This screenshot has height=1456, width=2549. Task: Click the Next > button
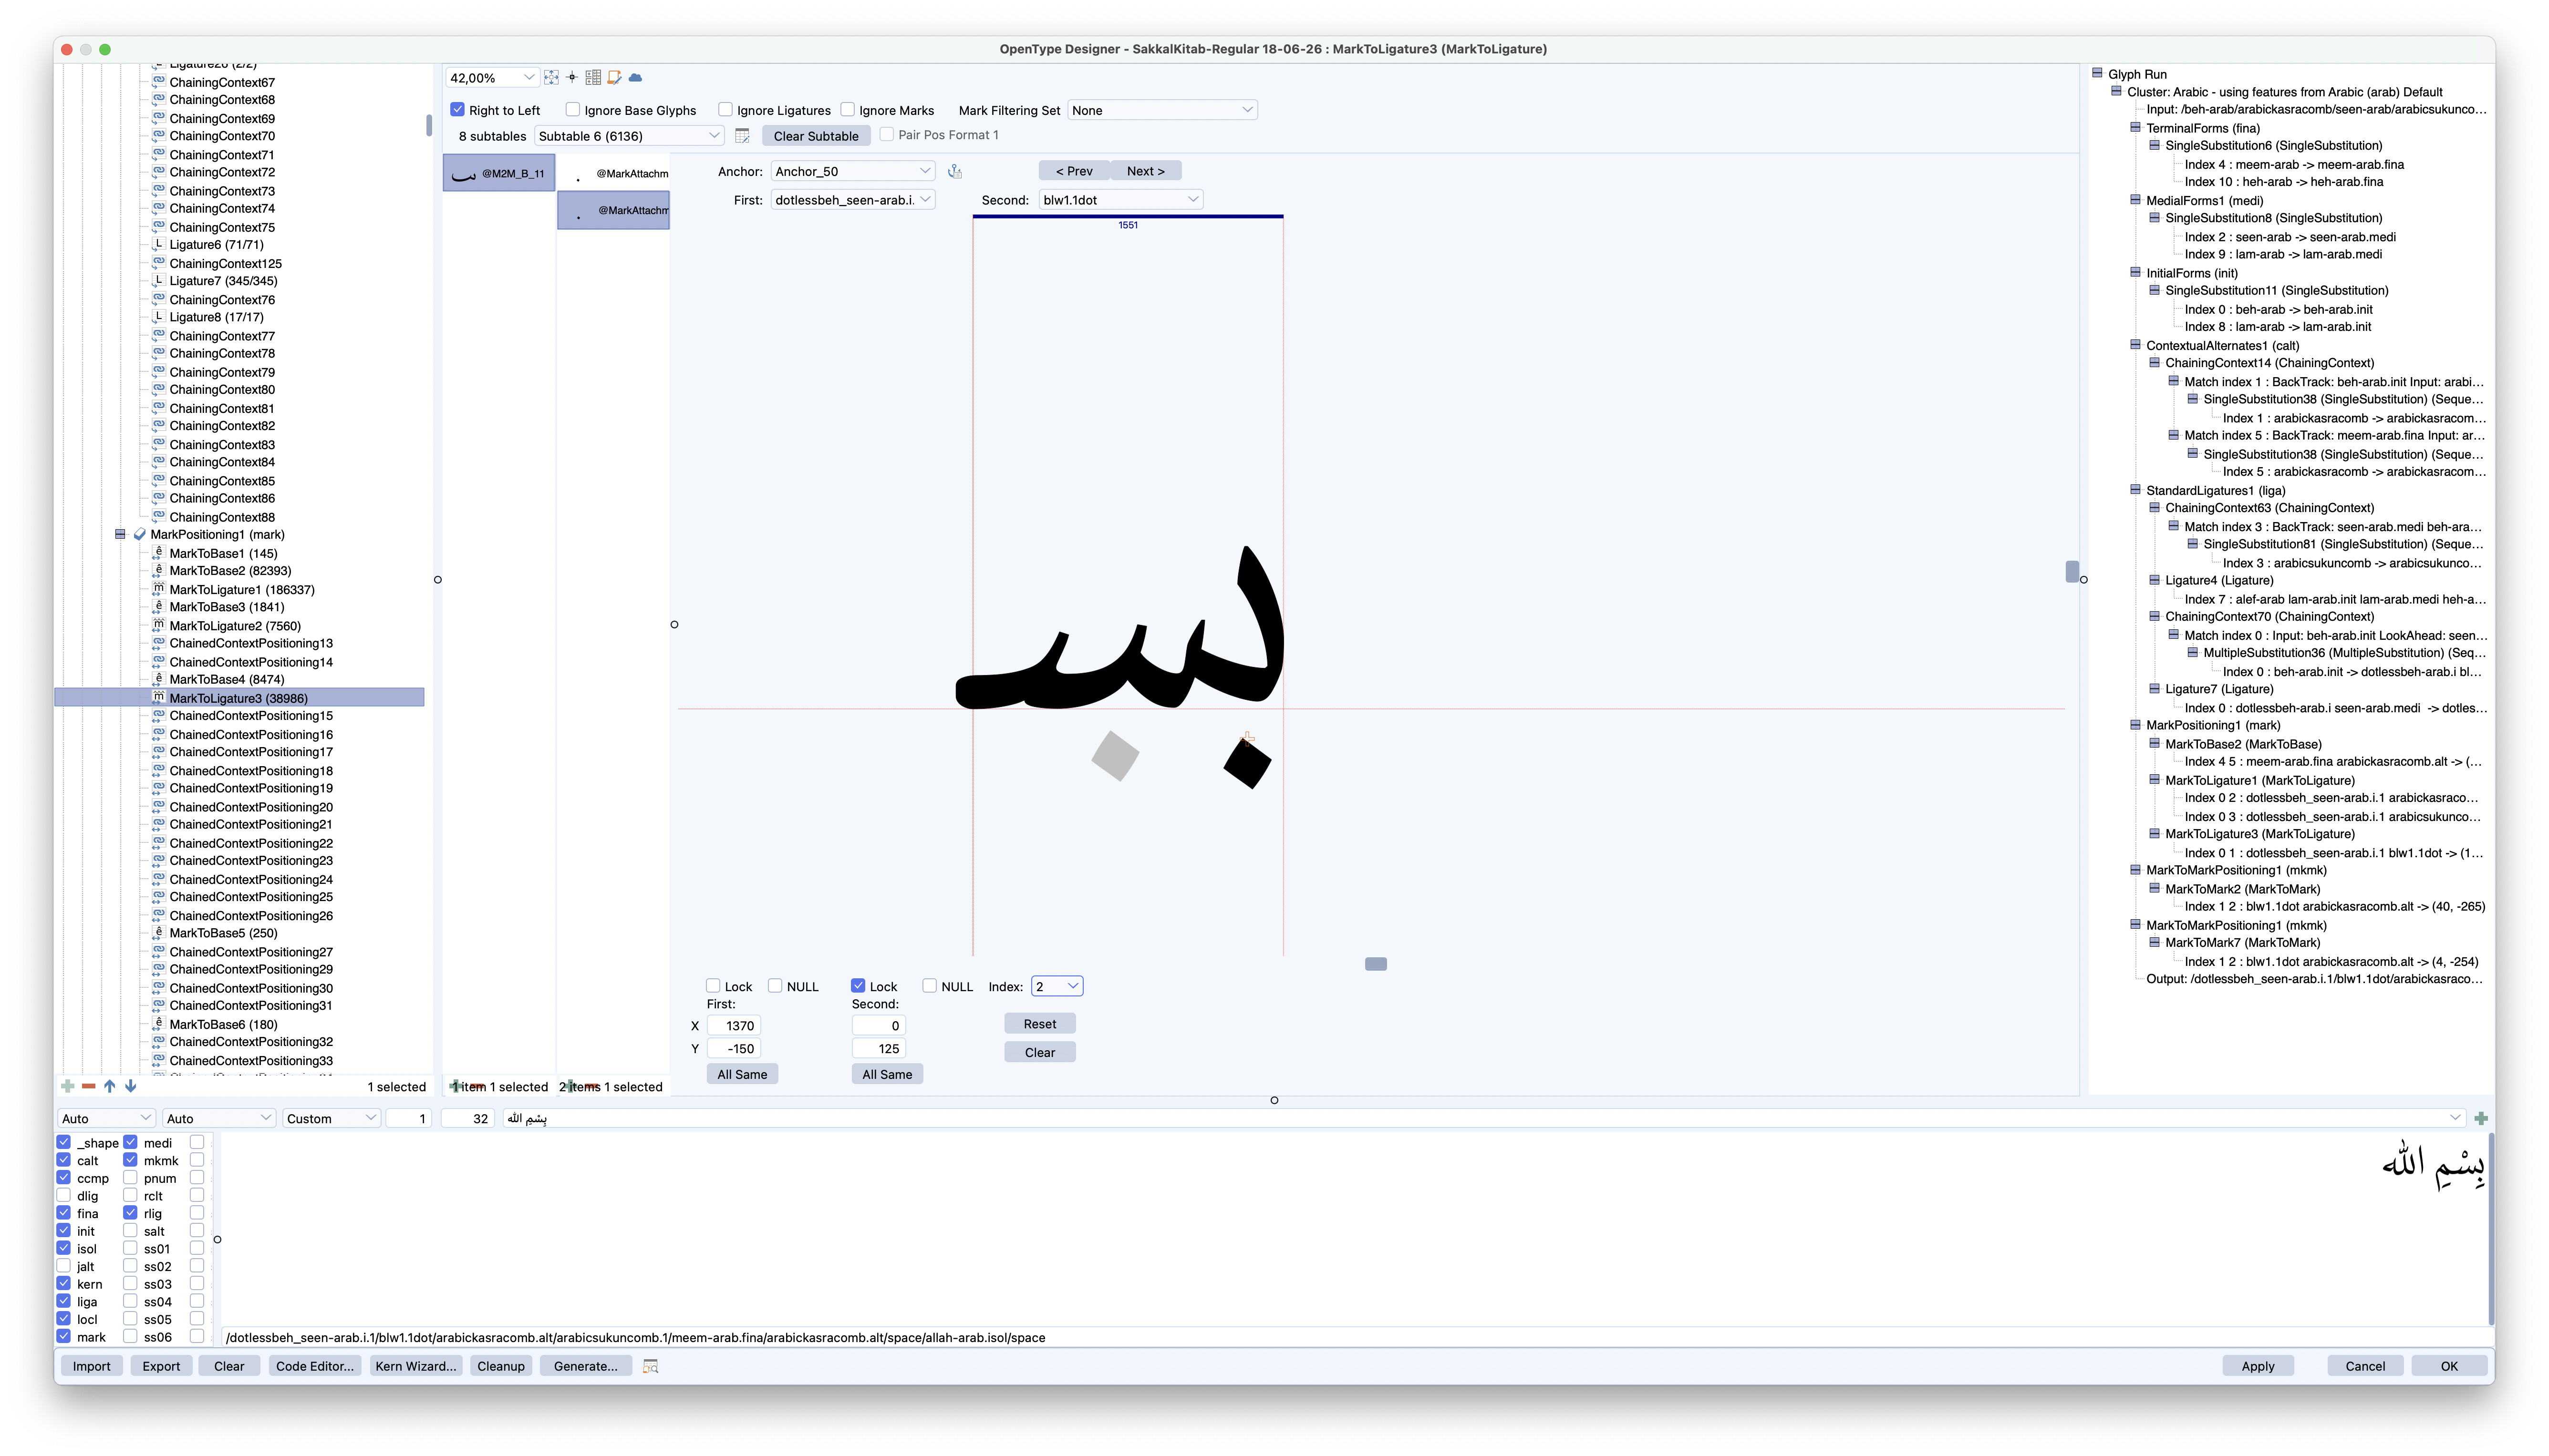pyautogui.click(x=1145, y=171)
